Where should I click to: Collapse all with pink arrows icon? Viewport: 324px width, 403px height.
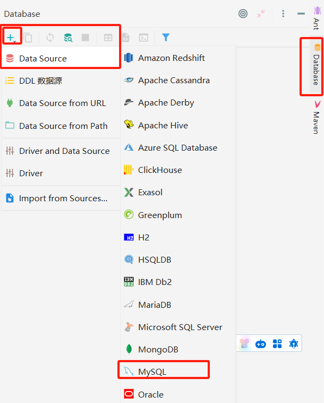261,14
